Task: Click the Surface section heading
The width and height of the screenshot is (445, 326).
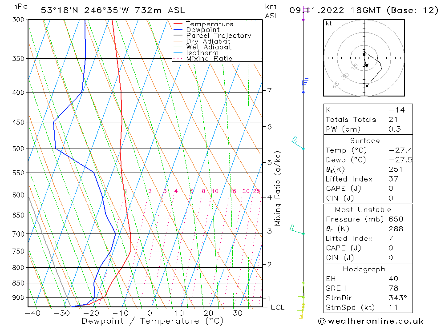Action: pos(365,141)
